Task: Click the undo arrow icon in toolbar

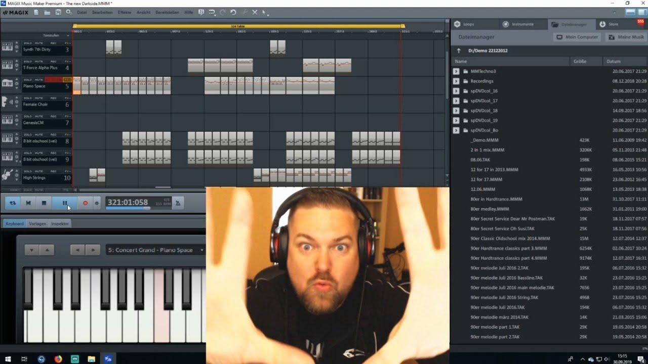Action: (233, 12)
